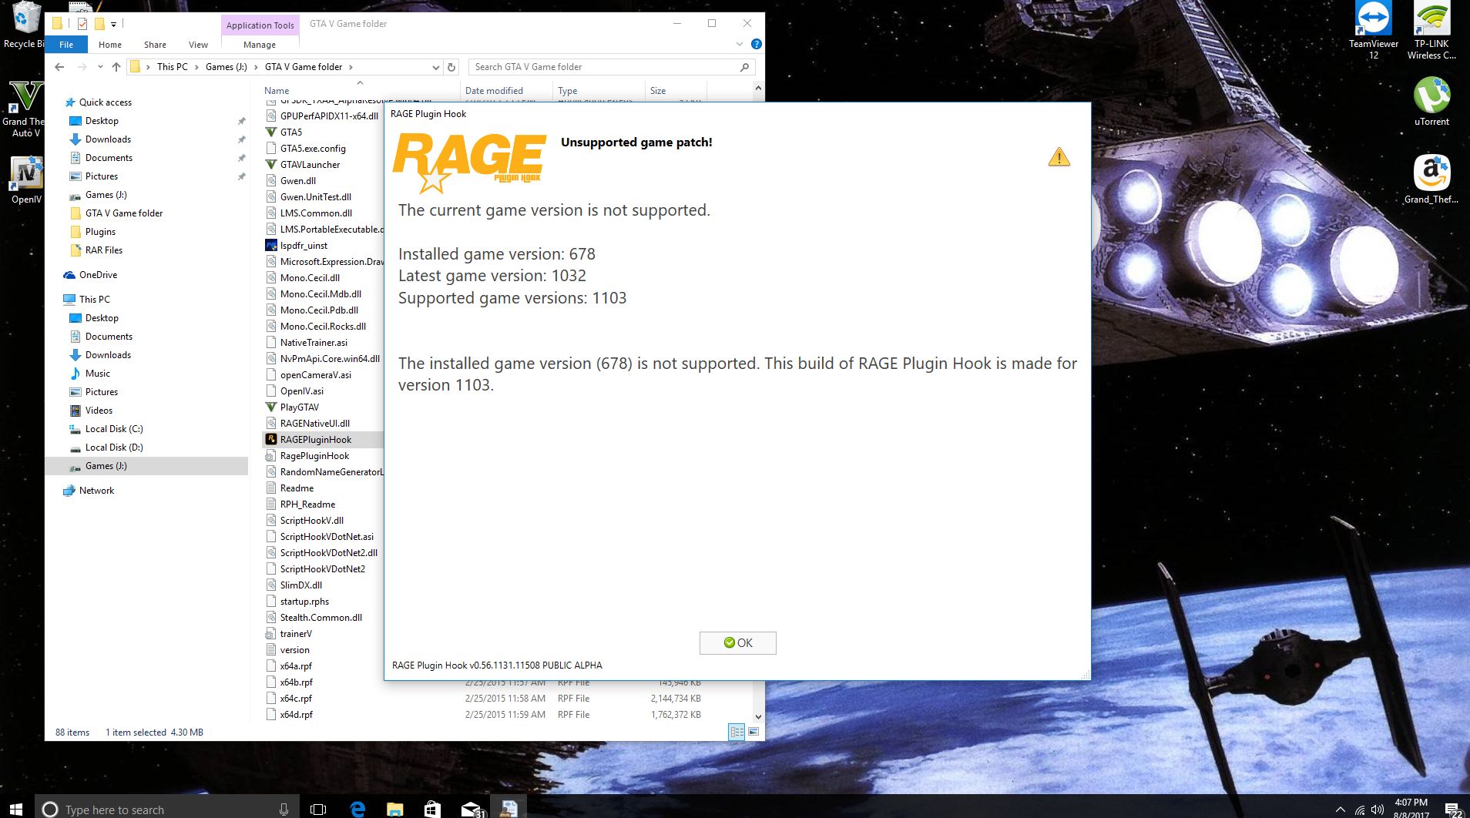Screen dimensions: 1470x818
Task: Open File Explorer from the taskbar
Action: coord(394,809)
